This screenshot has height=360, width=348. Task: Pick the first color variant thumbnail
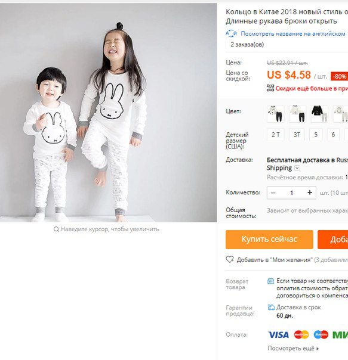276,114
